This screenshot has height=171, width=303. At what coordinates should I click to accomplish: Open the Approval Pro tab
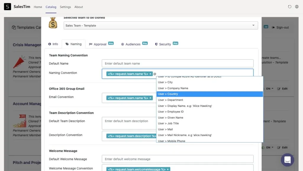point(101,44)
